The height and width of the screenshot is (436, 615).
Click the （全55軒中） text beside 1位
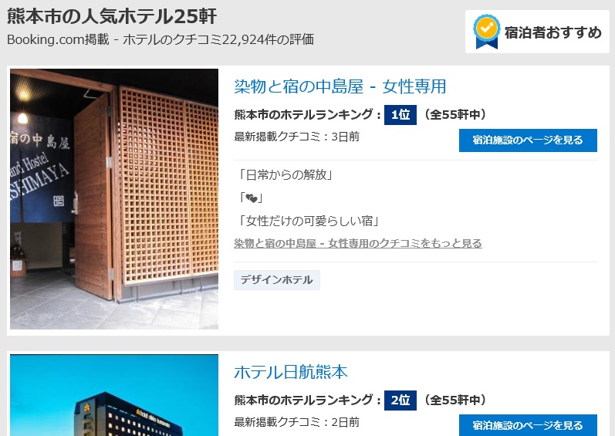tap(455, 115)
